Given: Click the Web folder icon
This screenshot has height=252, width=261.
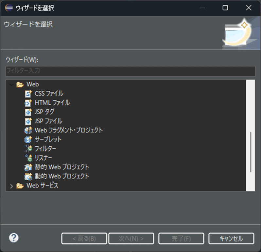Looking at the screenshot, I should 20,85.
